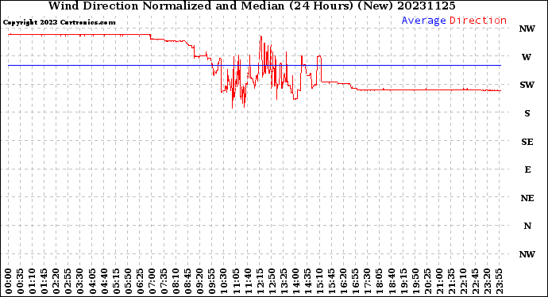Select the "08:45" time axis label
This screenshot has height=297, width=548.
click(187, 281)
